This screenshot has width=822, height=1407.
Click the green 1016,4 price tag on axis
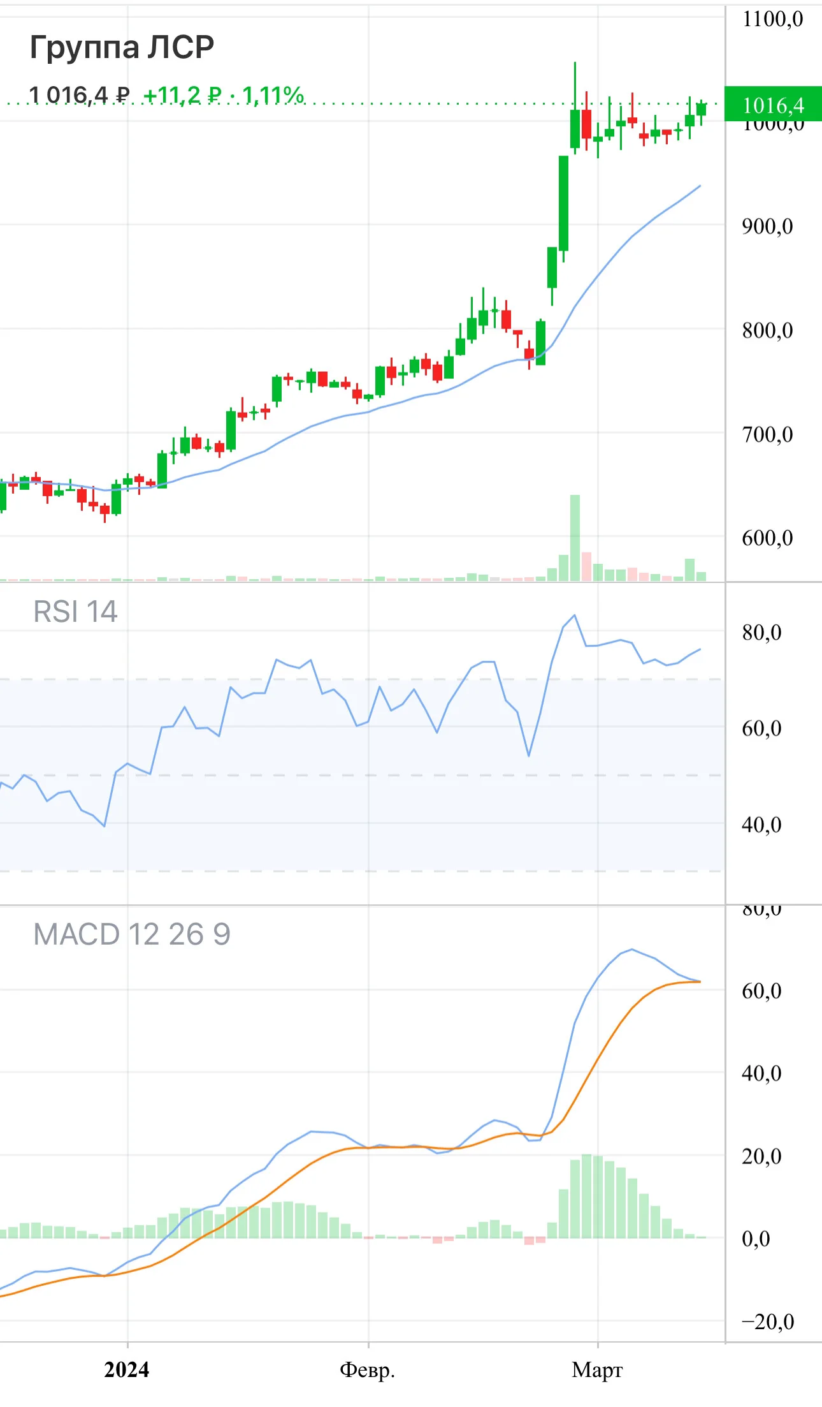click(773, 104)
